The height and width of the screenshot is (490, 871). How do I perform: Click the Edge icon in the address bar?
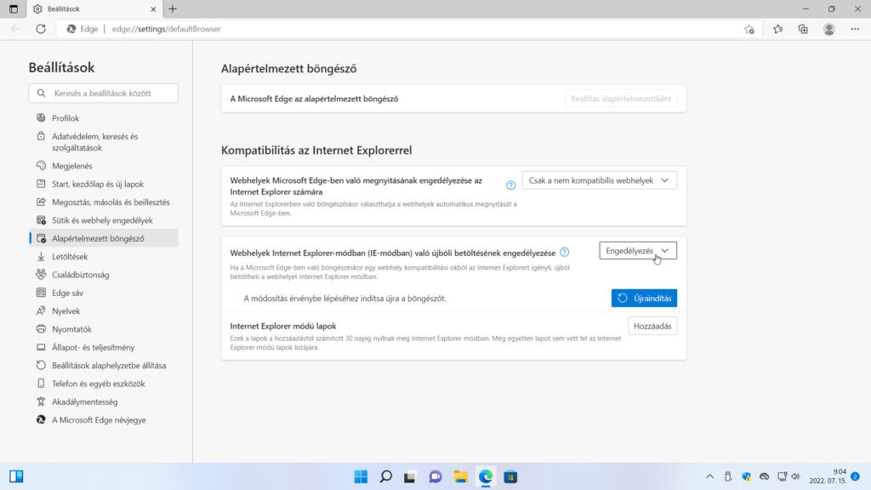tap(71, 29)
